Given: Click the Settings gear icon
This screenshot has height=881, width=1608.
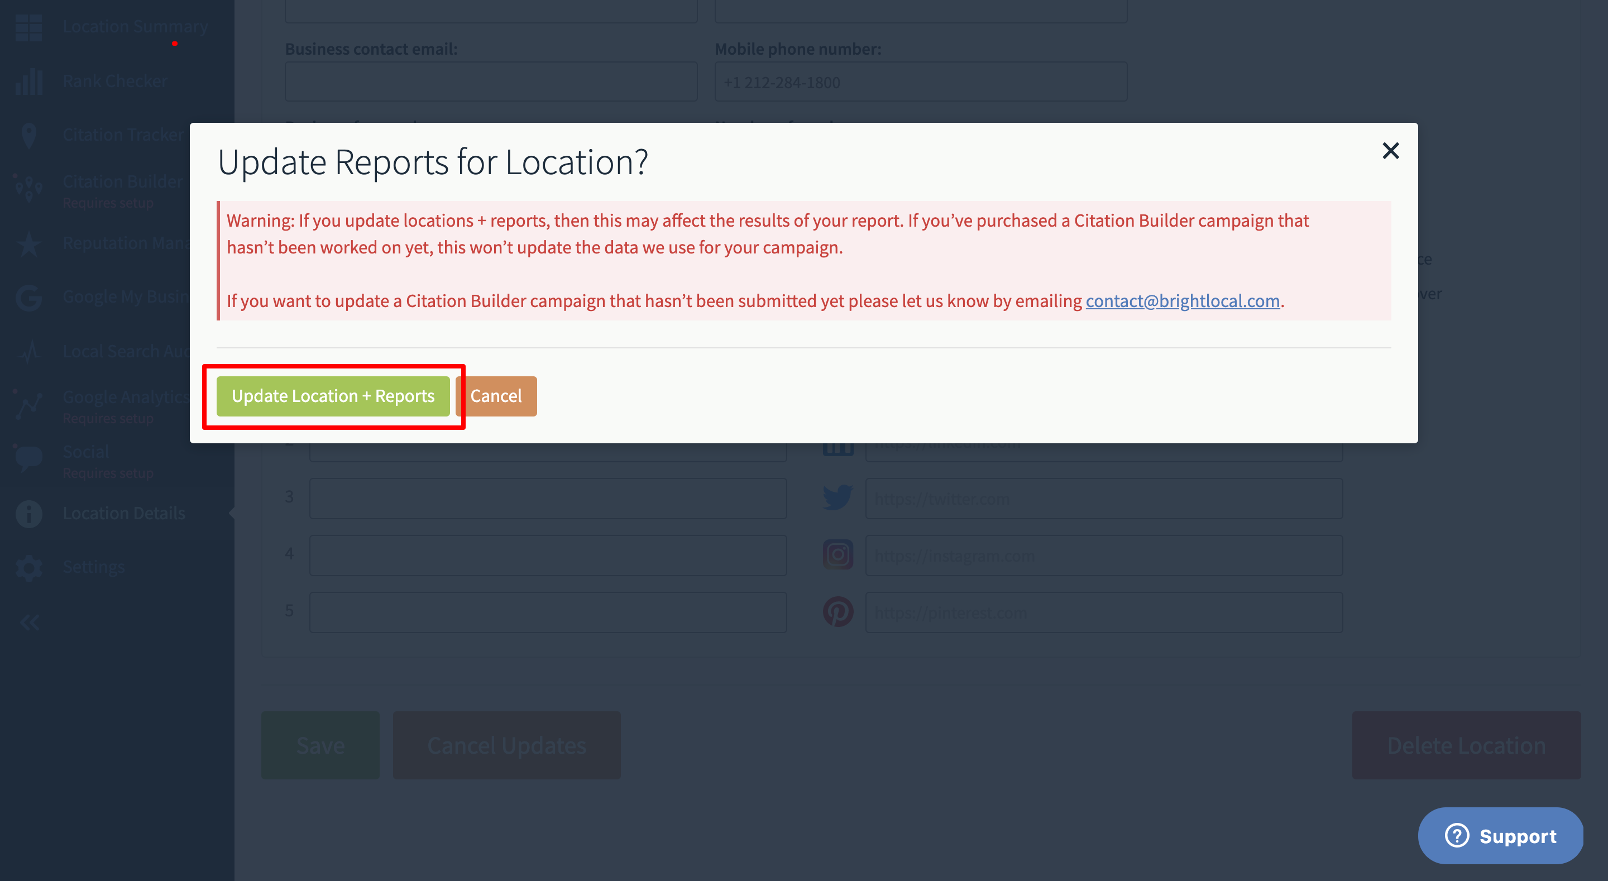Looking at the screenshot, I should (x=28, y=568).
